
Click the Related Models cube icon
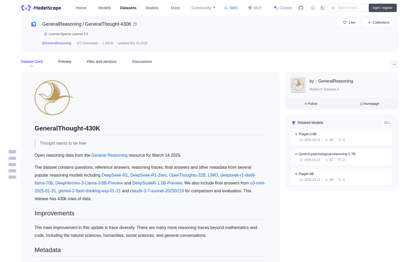point(294,123)
